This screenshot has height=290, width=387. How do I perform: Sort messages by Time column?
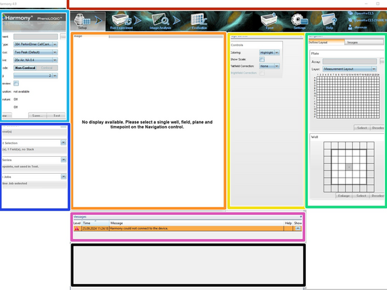click(95, 223)
